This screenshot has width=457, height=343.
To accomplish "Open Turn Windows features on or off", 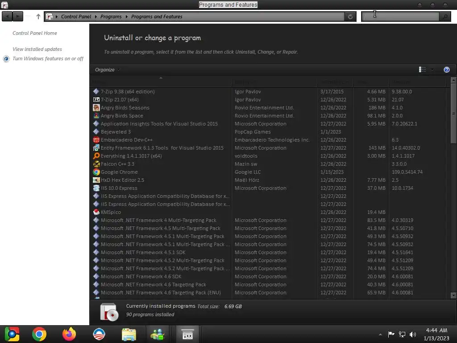I will pos(48,59).
